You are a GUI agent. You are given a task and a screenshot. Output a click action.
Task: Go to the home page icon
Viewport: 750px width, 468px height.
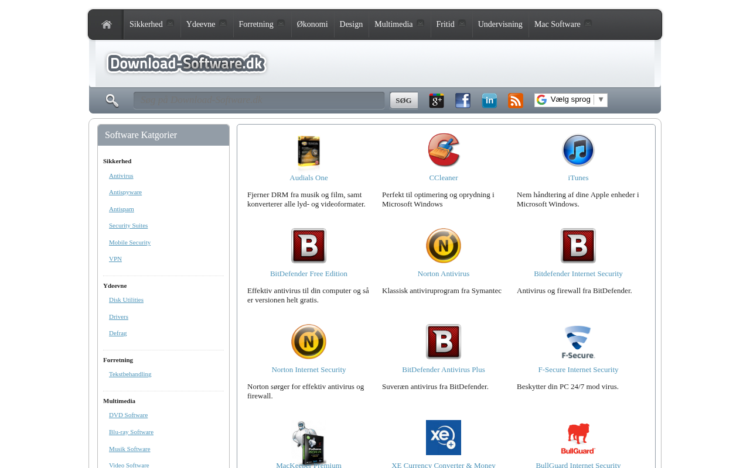(106, 25)
